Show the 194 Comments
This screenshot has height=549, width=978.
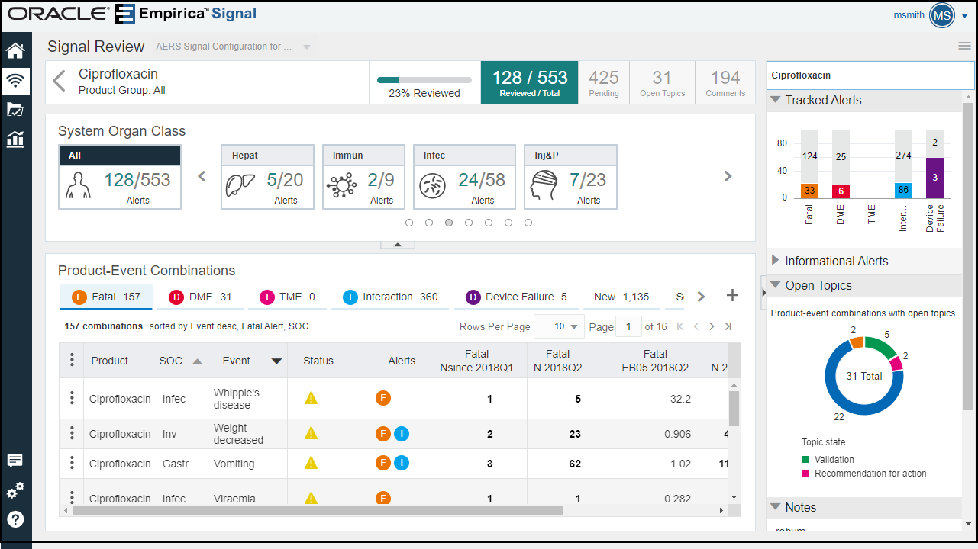[725, 82]
